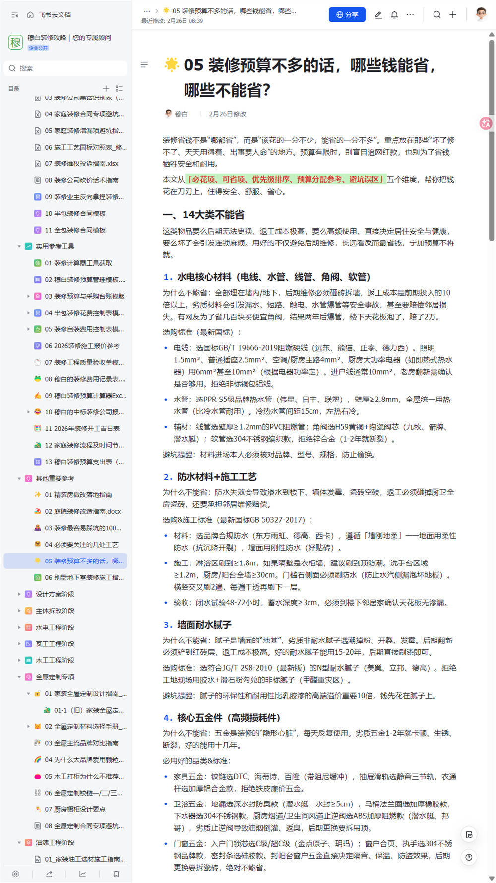This screenshot has height=883, width=496.
Task: Collapse the 其他重要参考 section
Action: pos(19,478)
